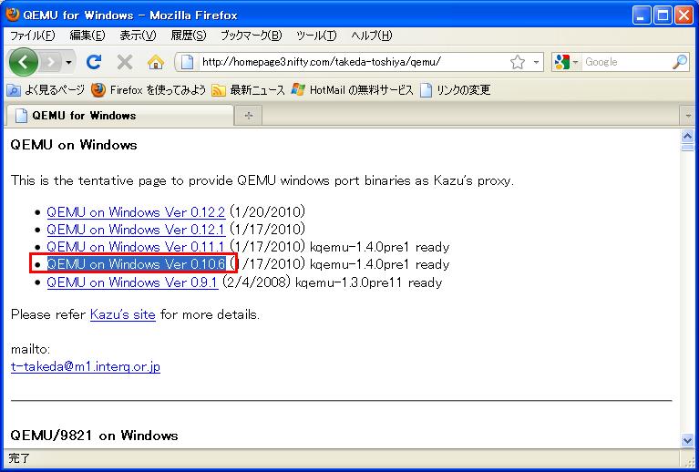This screenshot has width=699, height=472.
Task: Open the ブックマーク(B) menu
Action: click(252, 36)
